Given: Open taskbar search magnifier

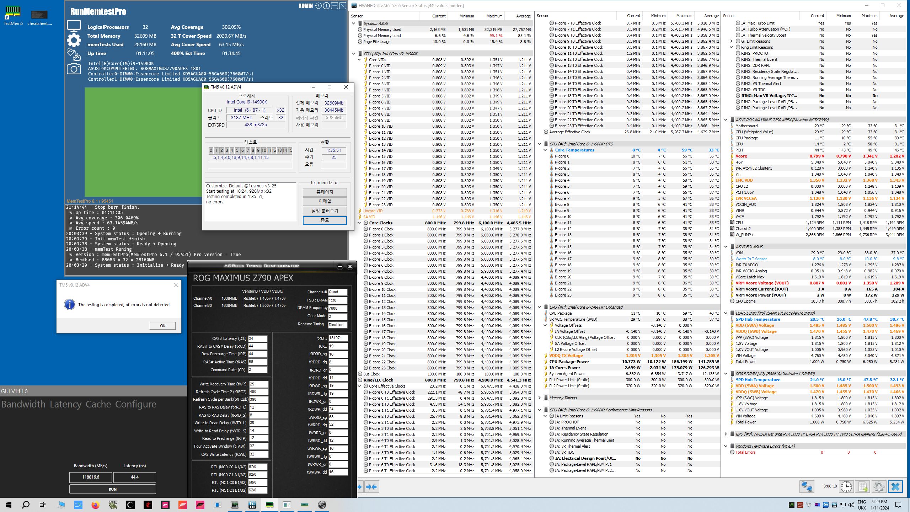Looking at the screenshot, I should 26,505.
